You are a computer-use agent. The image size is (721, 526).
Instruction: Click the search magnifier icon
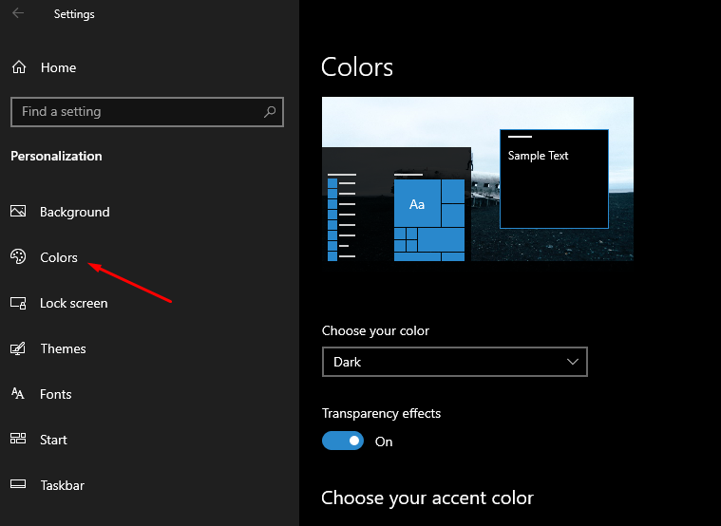coord(270,111)
